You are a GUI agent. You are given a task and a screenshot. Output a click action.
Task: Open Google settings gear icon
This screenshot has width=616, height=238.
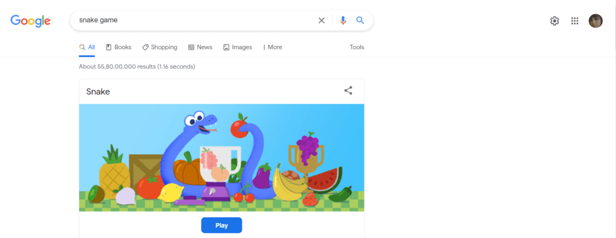pyautogui.click(x=554, y=21)
